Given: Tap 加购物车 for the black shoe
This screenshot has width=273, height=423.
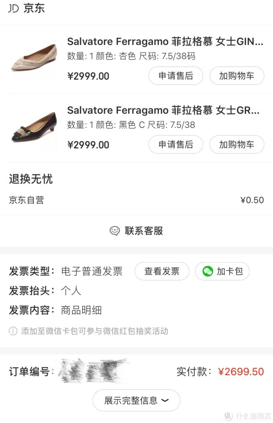Looking at the screenshot, I should pos(236,144).
